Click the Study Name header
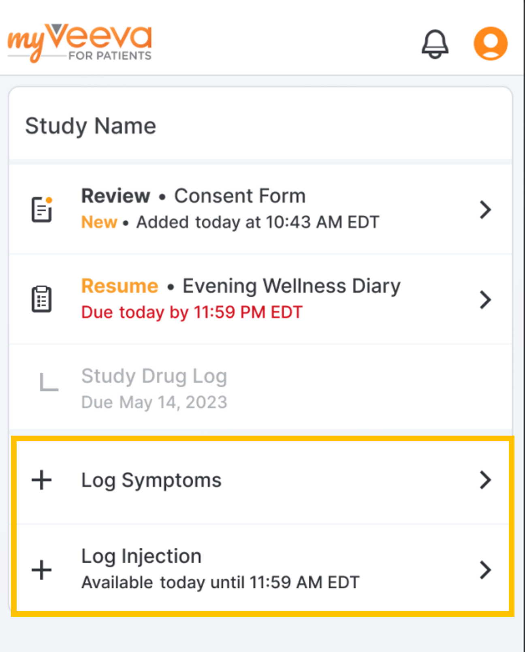Viewport: 525px width, 652px height. [91, 126]
